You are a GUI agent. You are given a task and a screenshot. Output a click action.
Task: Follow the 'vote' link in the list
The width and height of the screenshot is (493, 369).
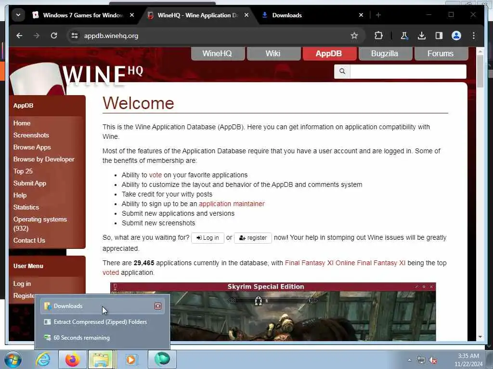pyautogui.click(x=156, y=175)
